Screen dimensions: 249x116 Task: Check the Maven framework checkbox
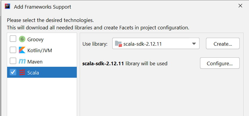click(13, 61)
